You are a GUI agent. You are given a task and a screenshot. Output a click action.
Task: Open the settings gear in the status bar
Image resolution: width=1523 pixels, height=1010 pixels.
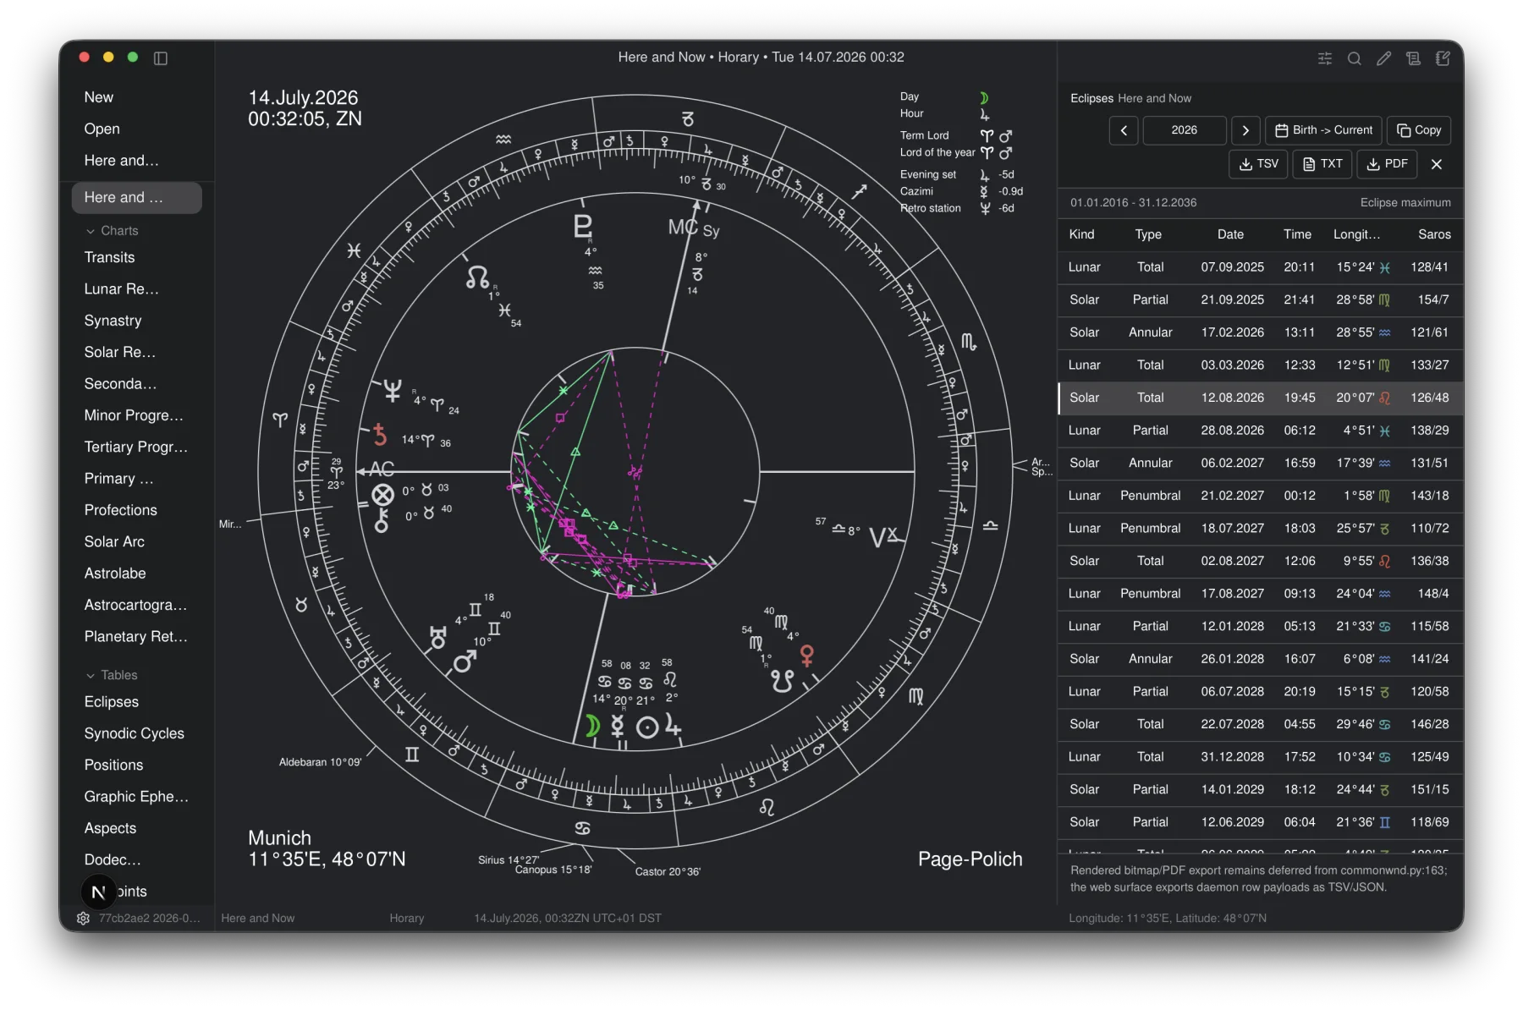(83, 918)
